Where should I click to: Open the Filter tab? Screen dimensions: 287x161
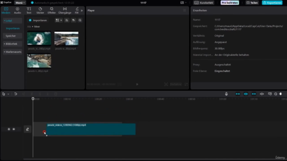coord(77,10)
